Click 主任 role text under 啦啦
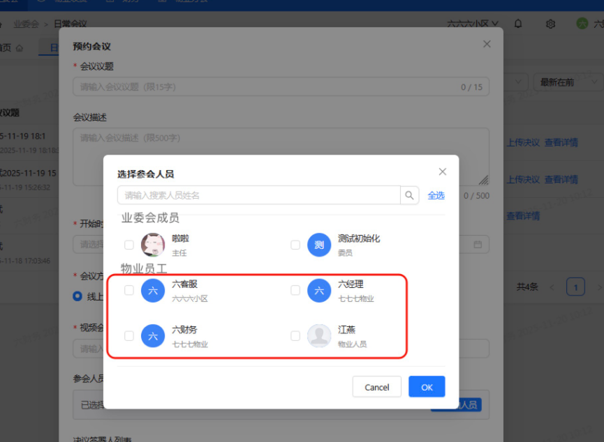Image resolution: width=604 pixels, height=442 pixels. tap(179, 253)
